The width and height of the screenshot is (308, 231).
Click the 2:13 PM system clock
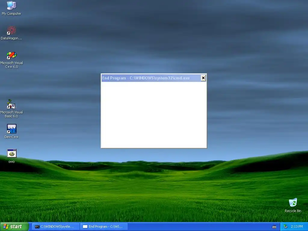coord(297,226)
